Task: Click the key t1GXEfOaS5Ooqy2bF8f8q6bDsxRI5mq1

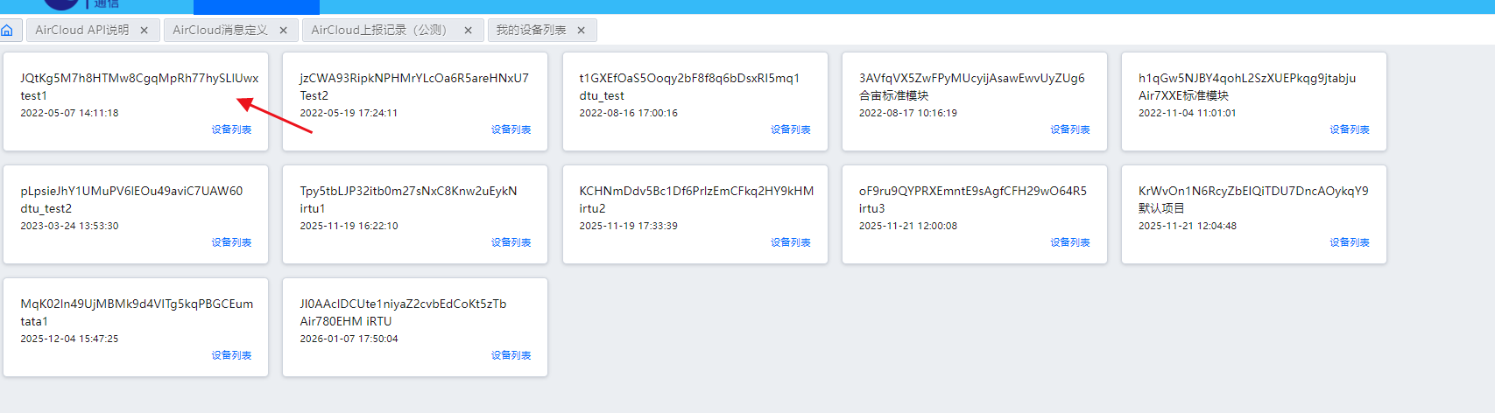Action: tap(689, 78)
